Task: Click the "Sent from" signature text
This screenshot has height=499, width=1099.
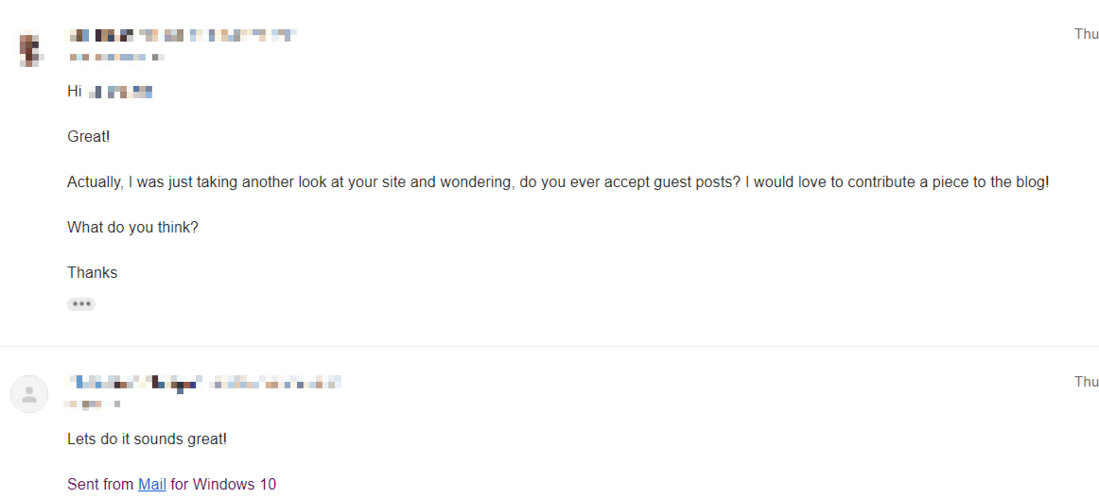Action: (x=100, y=484)
